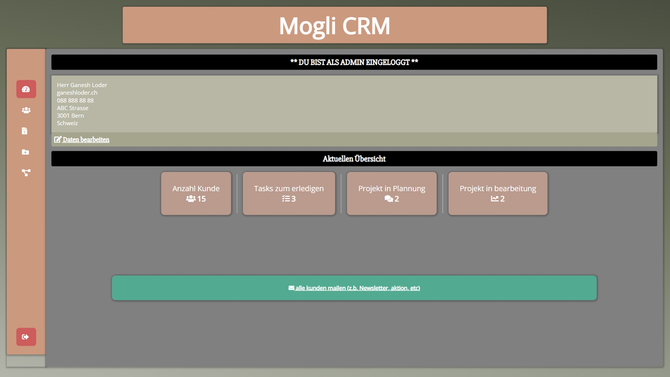This screenshot has height=377, width=670.
Task: Click the folder-plus icon in sidebar
Action: tap(25, 152)
